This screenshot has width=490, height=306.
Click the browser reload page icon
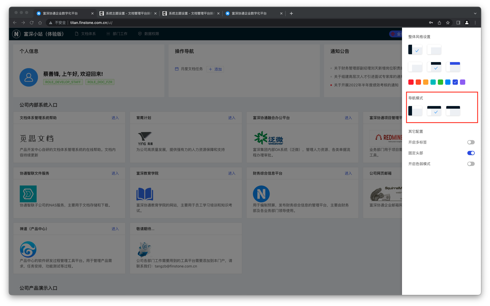tap(32, 23)
